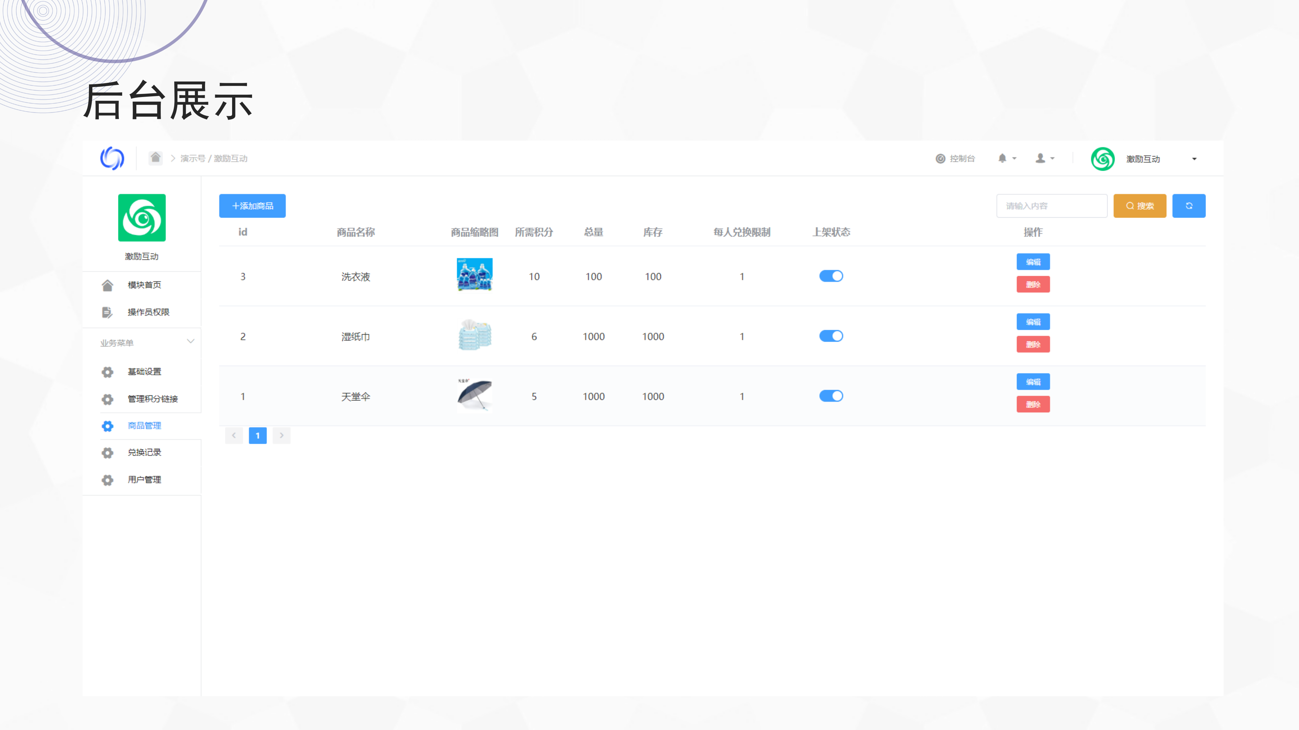The width and height of the screenshot is (1299, 730).
Task: Click the 天堂伞 product name cell
Action: point(356,396)
